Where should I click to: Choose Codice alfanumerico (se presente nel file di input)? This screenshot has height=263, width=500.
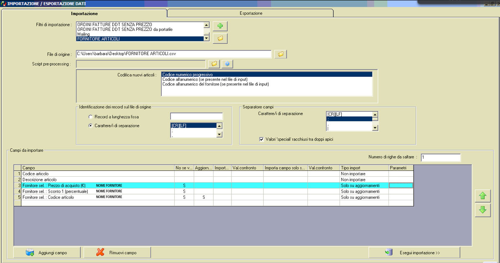click(x=266, y=79)
